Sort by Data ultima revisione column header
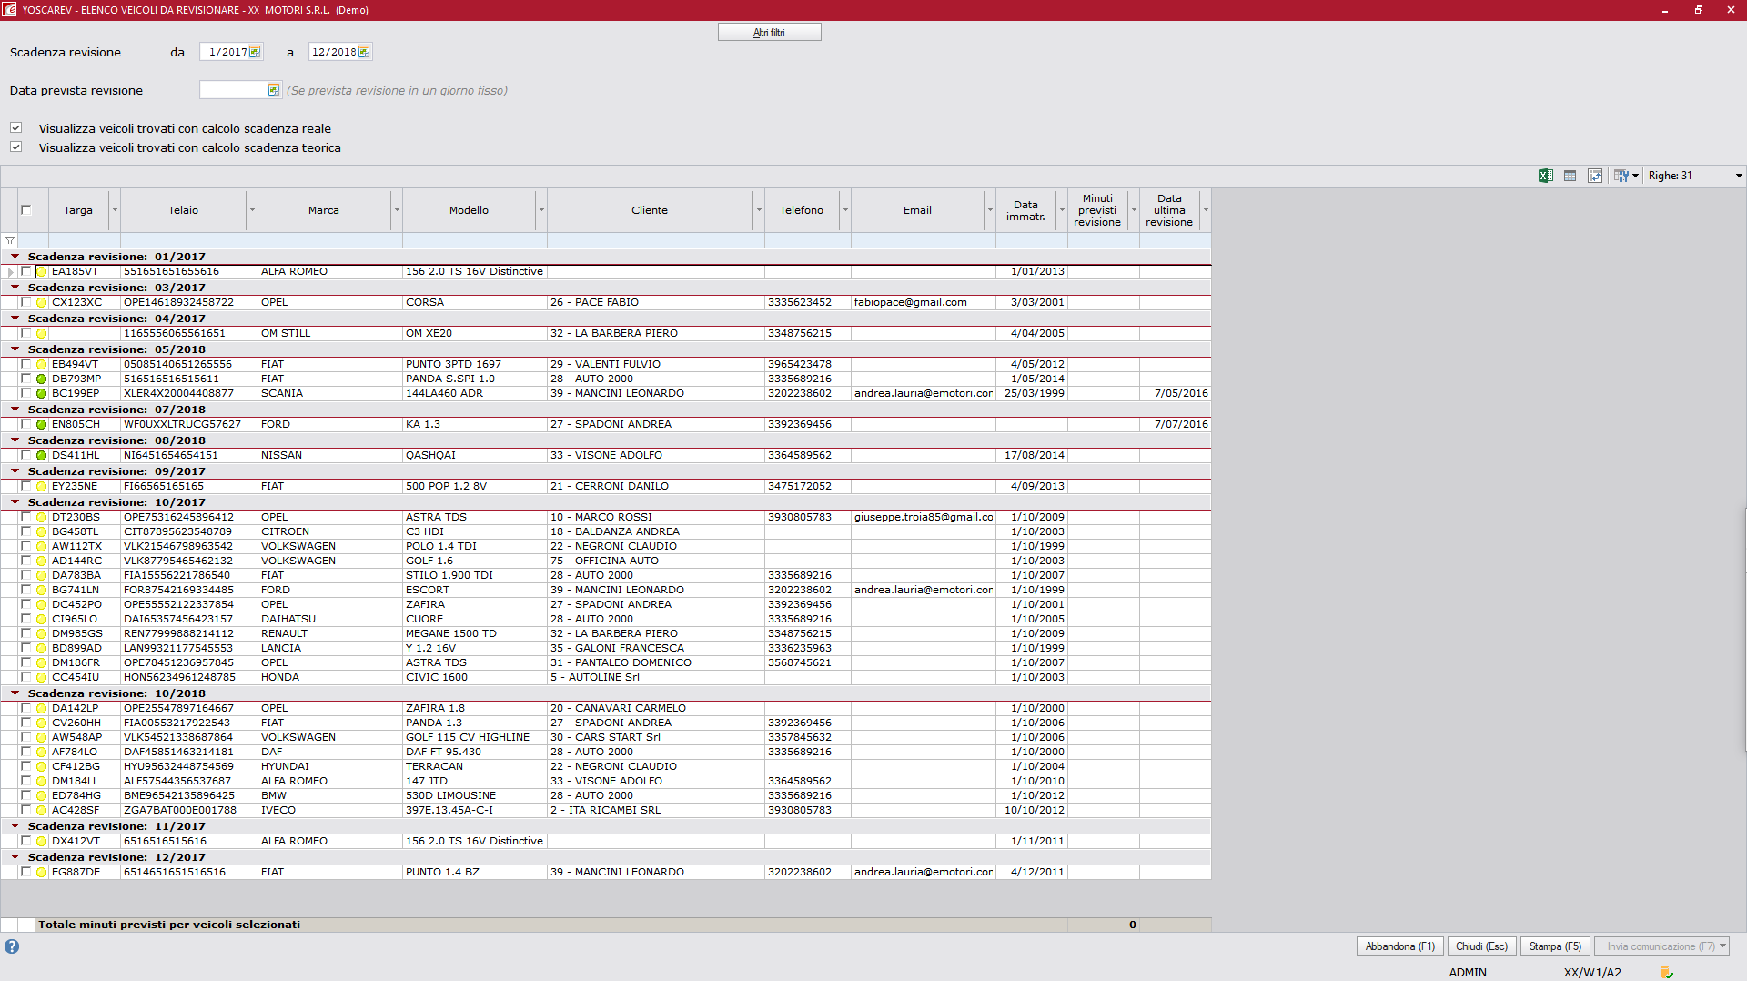The image size is (1747, 981). [1169, 210]
